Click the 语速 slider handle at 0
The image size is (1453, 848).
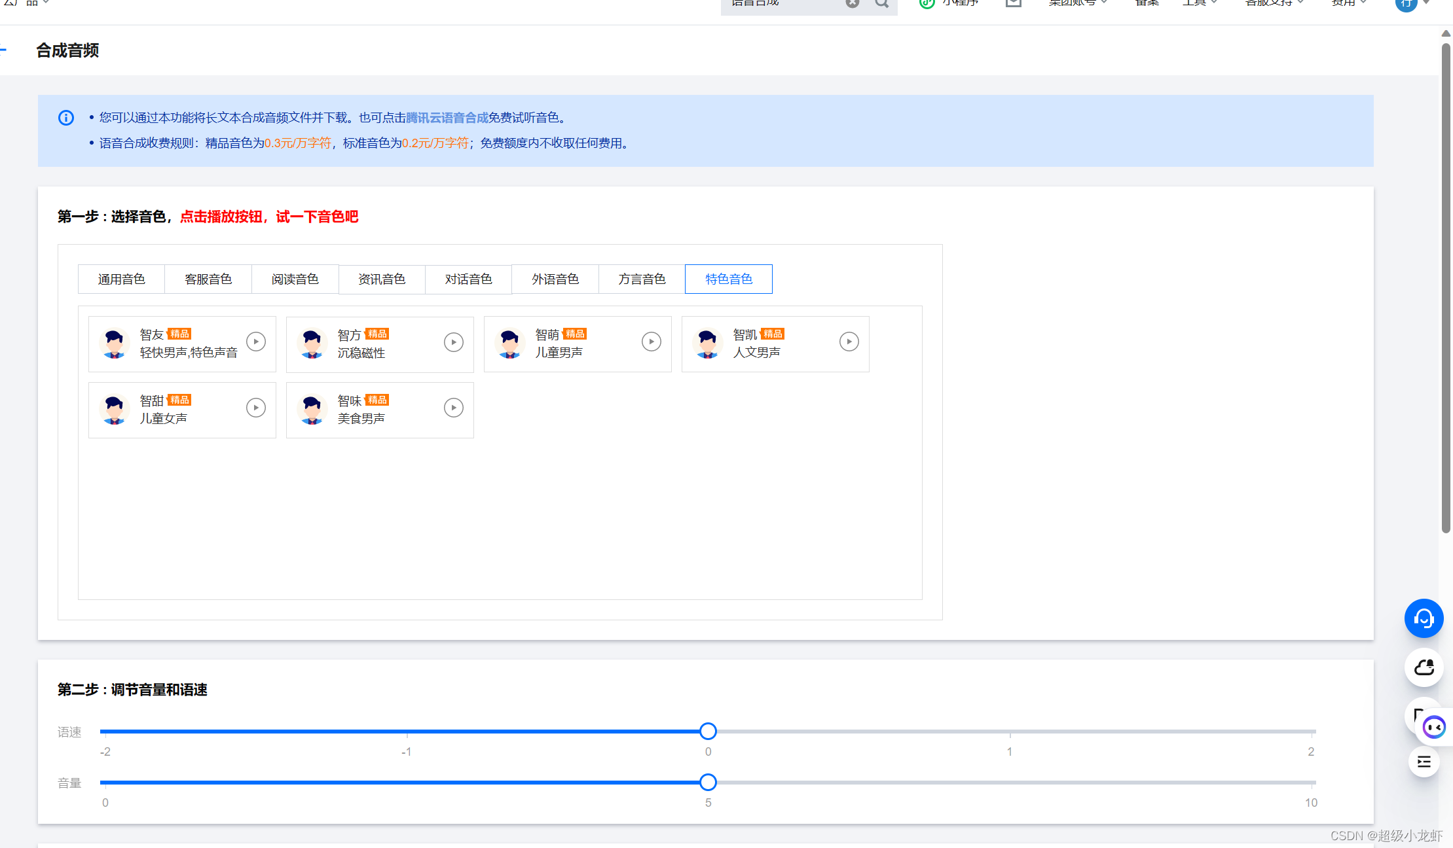tap(708, 731)
